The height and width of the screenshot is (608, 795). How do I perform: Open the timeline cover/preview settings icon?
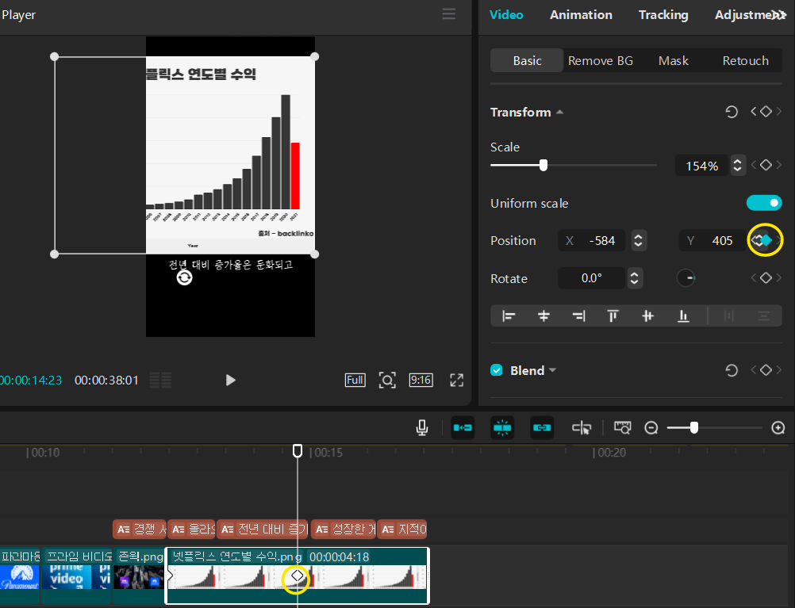click(x=623, y=427)
